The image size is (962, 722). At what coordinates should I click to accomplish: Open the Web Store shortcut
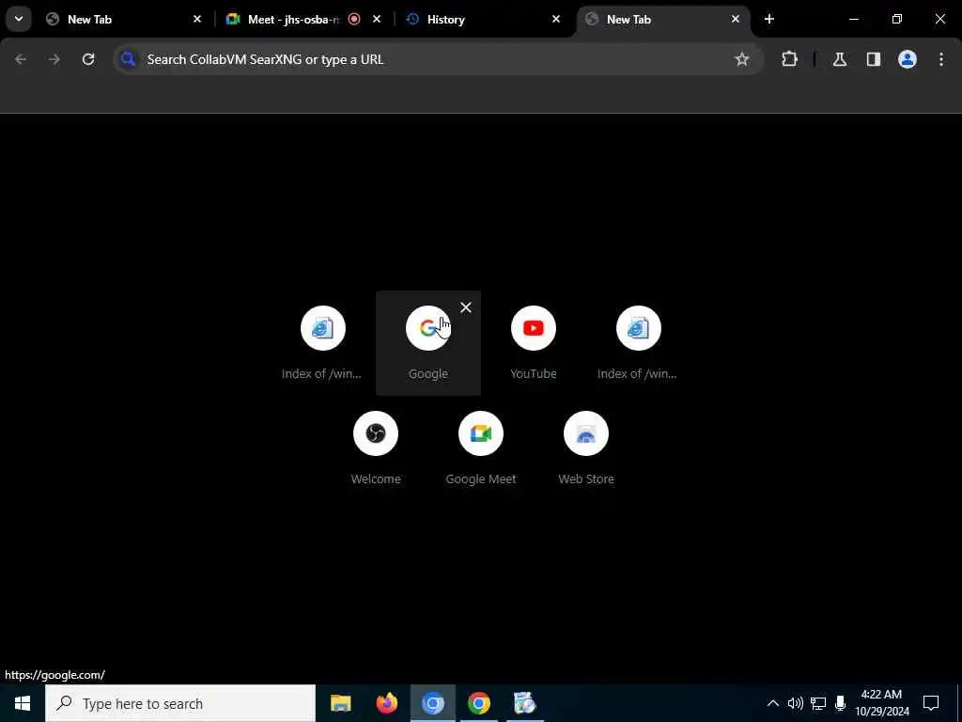586,448
